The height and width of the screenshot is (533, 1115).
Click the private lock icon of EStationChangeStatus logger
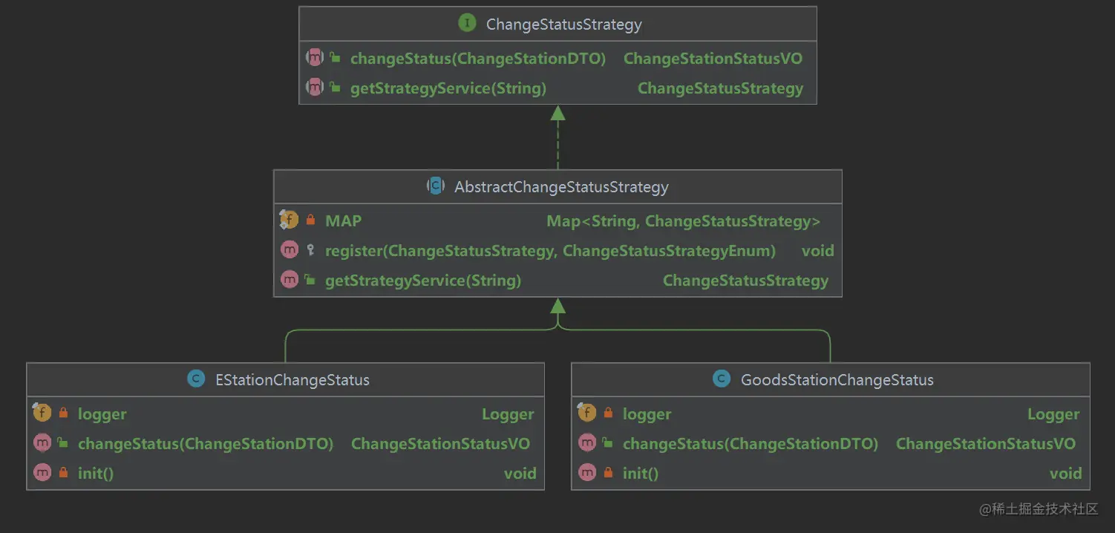click(x=63, y=413)
